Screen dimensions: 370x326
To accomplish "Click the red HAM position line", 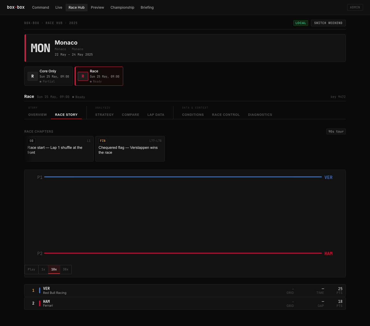I will pos(183,253).
